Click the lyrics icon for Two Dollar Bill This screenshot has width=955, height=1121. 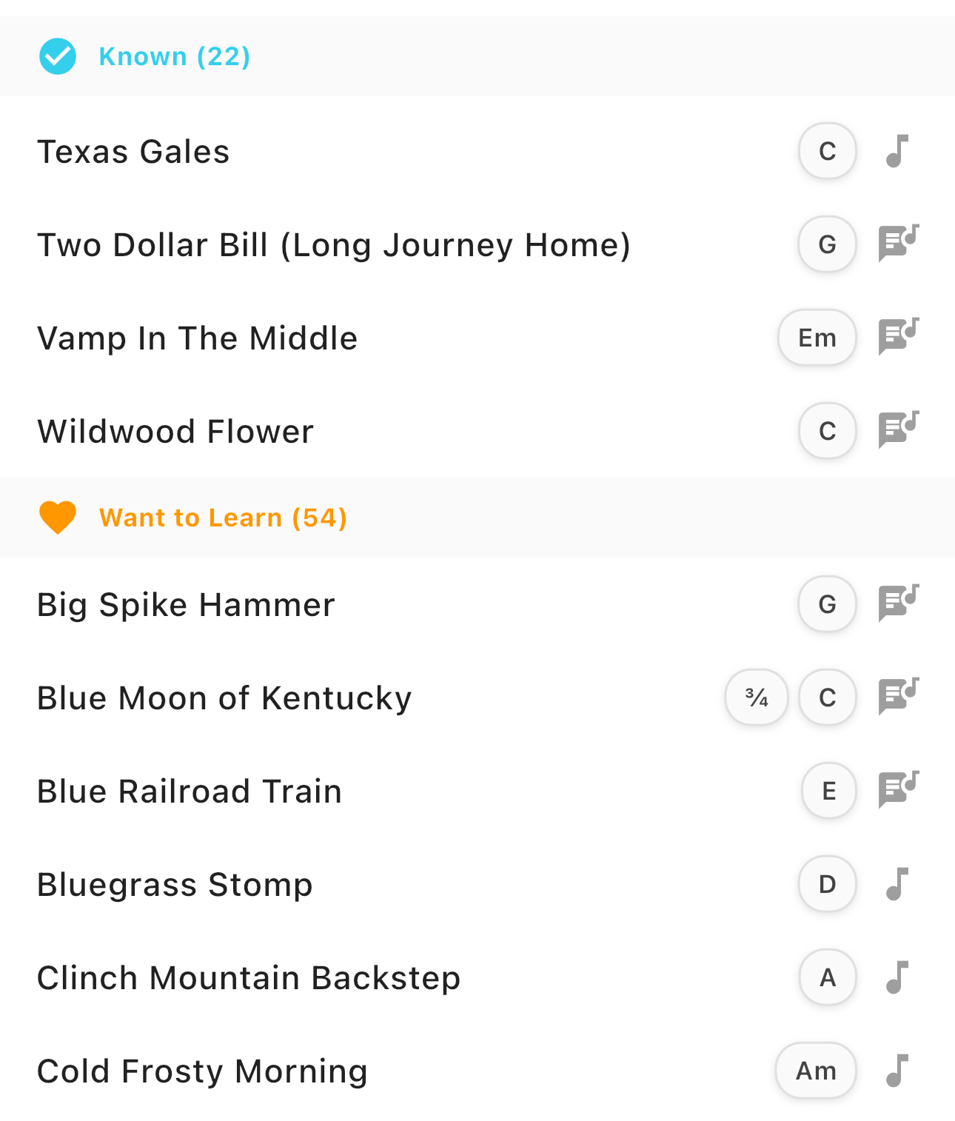pyautogui.click(x=898, y=244)
